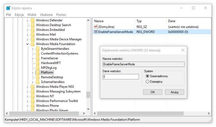This screenshot has height=127, width=216.
Task: Open the Ulubione menu
Action: [46, 14]
